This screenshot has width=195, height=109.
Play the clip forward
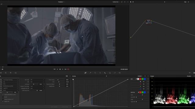click(x=63, y=69)
